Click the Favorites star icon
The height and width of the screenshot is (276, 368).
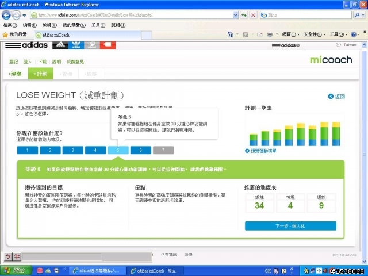point(5,34)
